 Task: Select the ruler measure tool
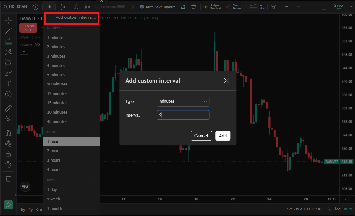tap(8, 108)
